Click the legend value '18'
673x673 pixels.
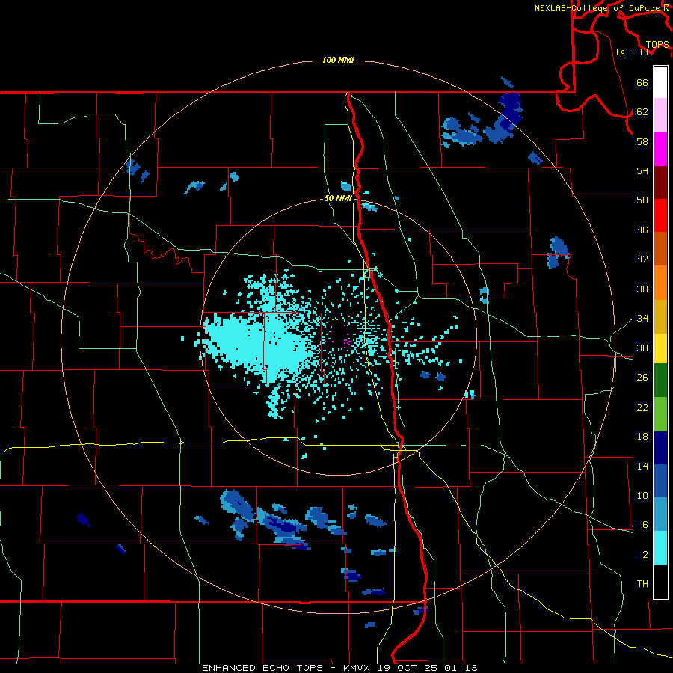[642, 437]
